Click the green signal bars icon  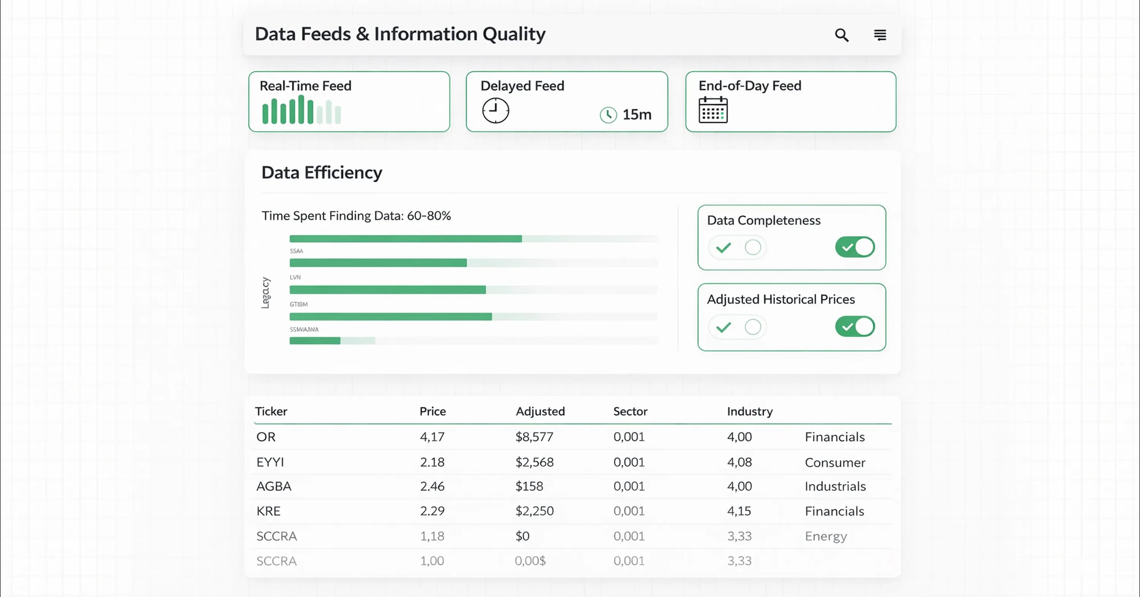click(x=301, y=110)
